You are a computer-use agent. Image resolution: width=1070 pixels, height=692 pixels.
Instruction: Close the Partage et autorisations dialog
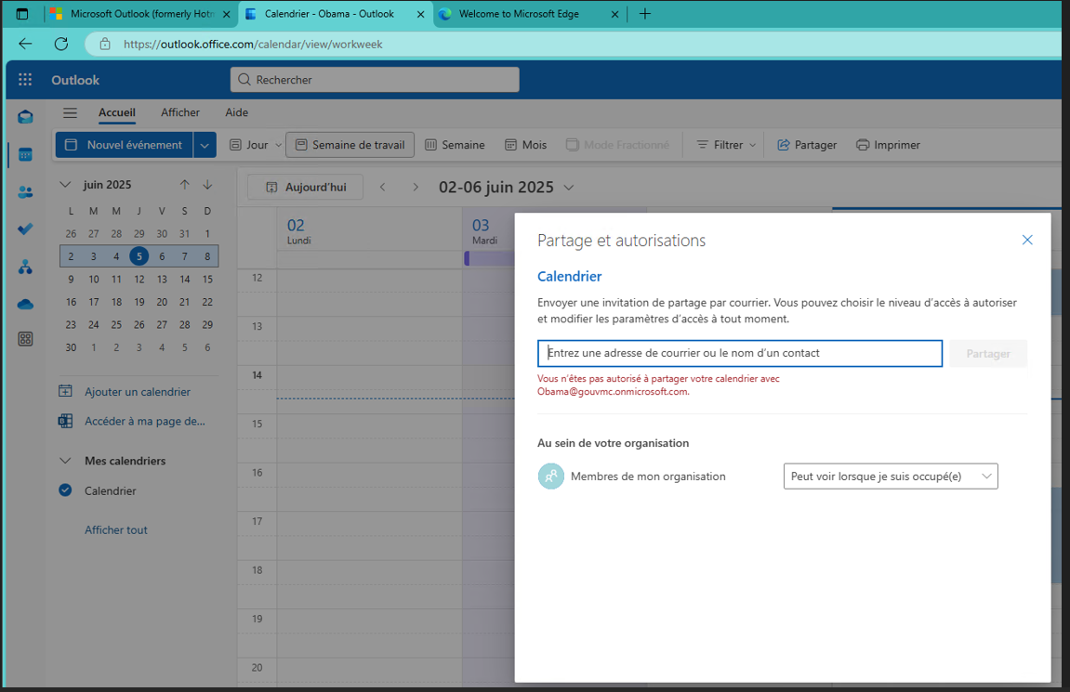click(1027, 240)
